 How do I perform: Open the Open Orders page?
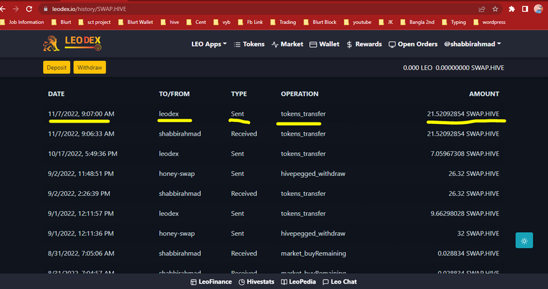click(412, 44)
